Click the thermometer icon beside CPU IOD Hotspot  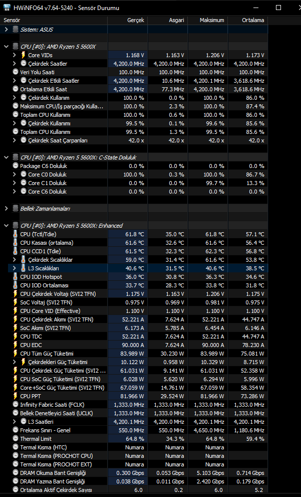(15, 277)
